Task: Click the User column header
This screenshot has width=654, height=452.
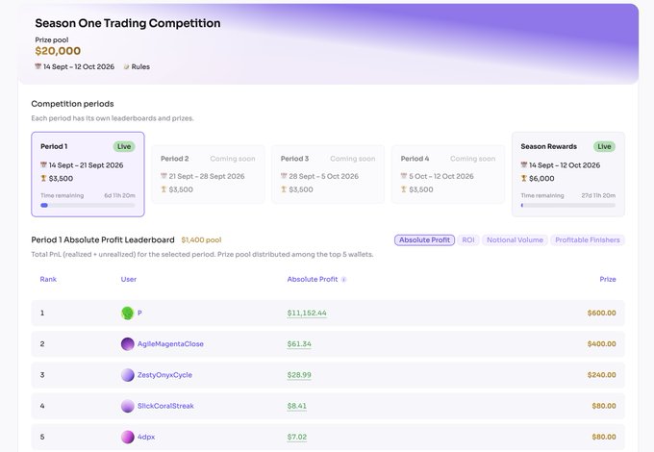Action: [x=129, y=279]
